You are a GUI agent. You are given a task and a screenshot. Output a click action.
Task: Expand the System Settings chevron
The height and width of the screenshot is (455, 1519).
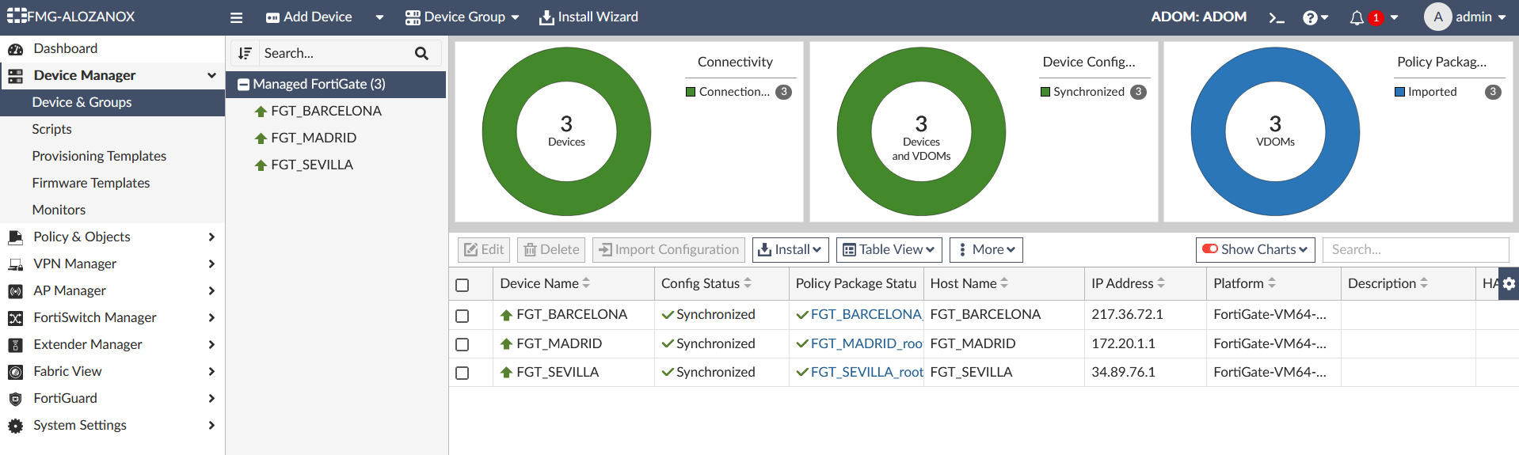(x=211, y=425)
